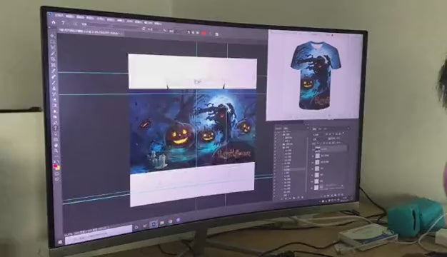This screenshot has height=257, width=447.
Task: Select the Crop tool
Action: [x=53, y=59]
